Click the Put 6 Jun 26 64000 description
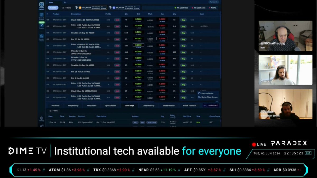The image size is (317, 178). coord(80,78)
